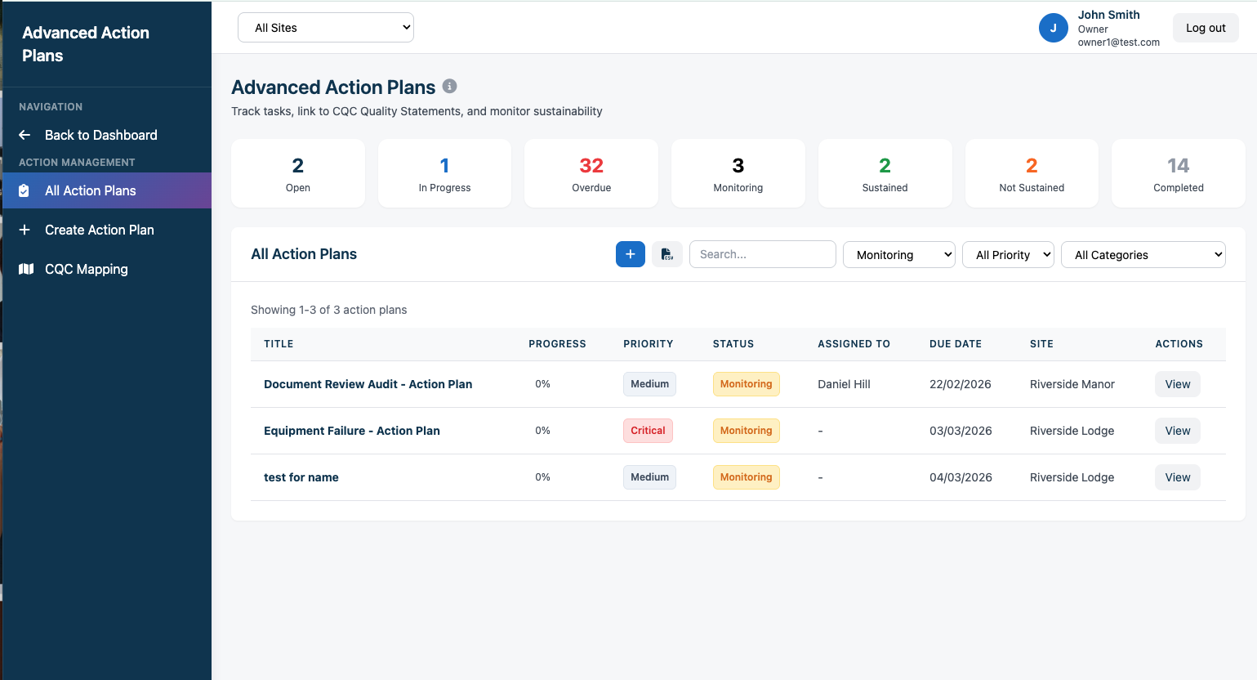
Task: Export action plans using the CSV icon
Action: click(666, 254)
